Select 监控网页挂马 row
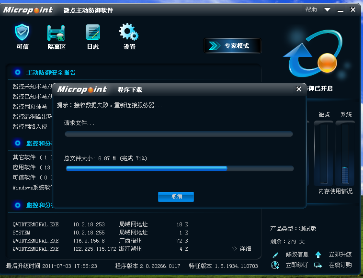The width and height of the screenshot is (363, 278). pyautogui.click(x=30, y=106)
